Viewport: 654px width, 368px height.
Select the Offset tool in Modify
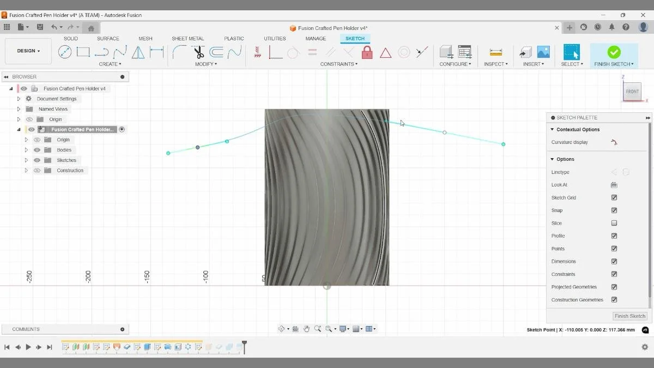pos(216,52)
